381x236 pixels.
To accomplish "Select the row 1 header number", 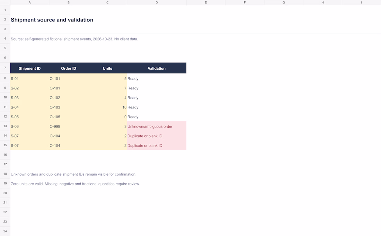I will 5,10.
